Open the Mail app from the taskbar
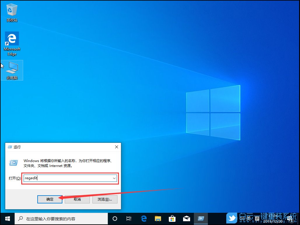This screenshot has height=225, width=300. click(186, 219)
